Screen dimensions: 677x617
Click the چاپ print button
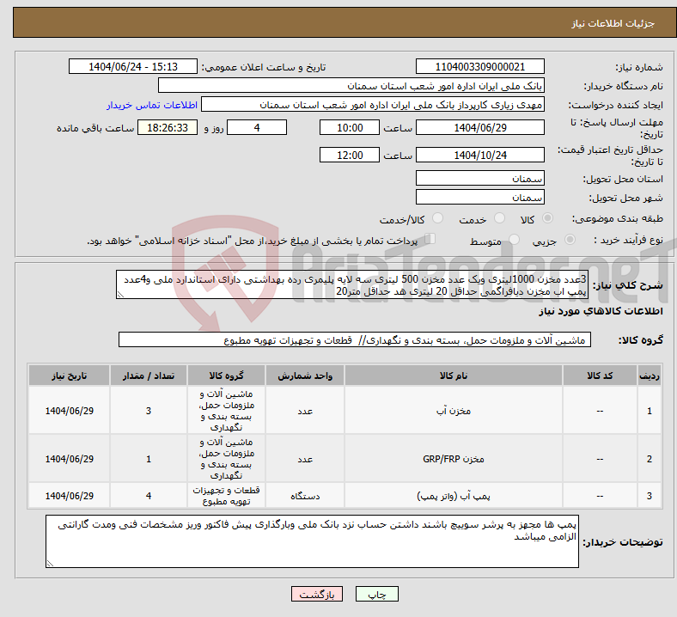click(377, 594)
